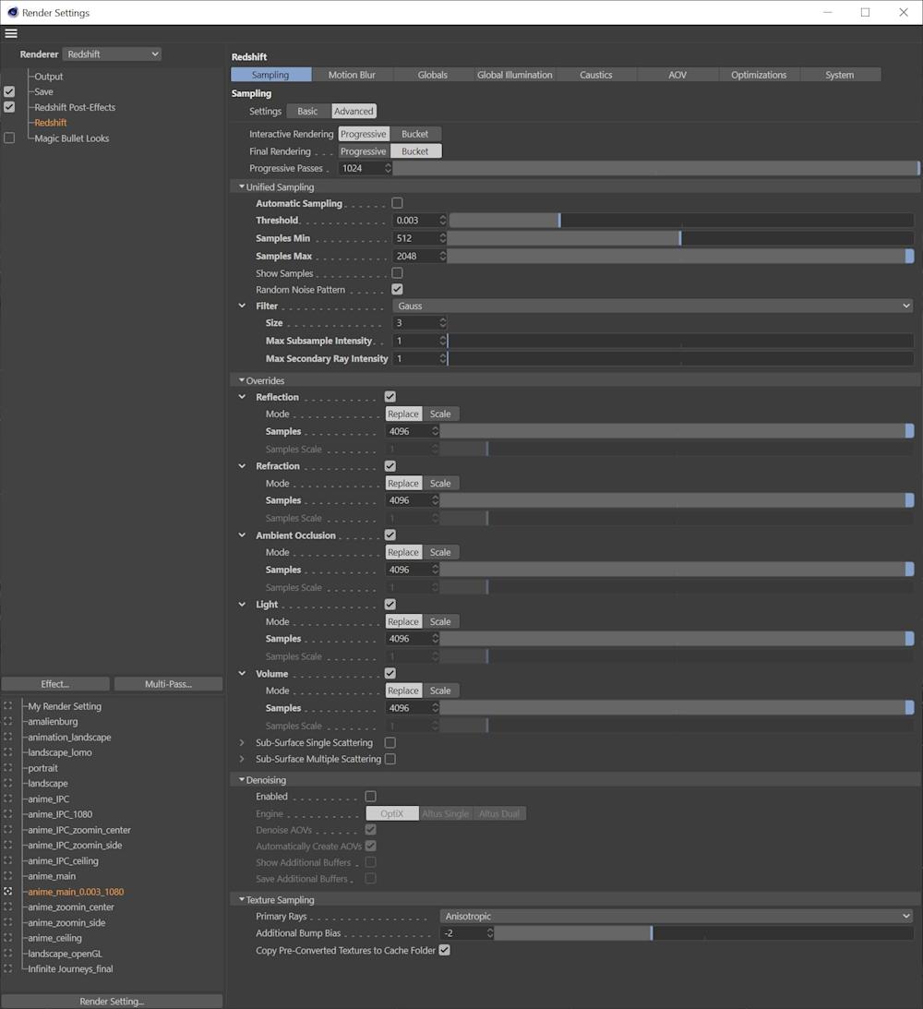
Task: Collapse the Unified Sampling section
Action: pyautogui.click(x=242, y=187)
